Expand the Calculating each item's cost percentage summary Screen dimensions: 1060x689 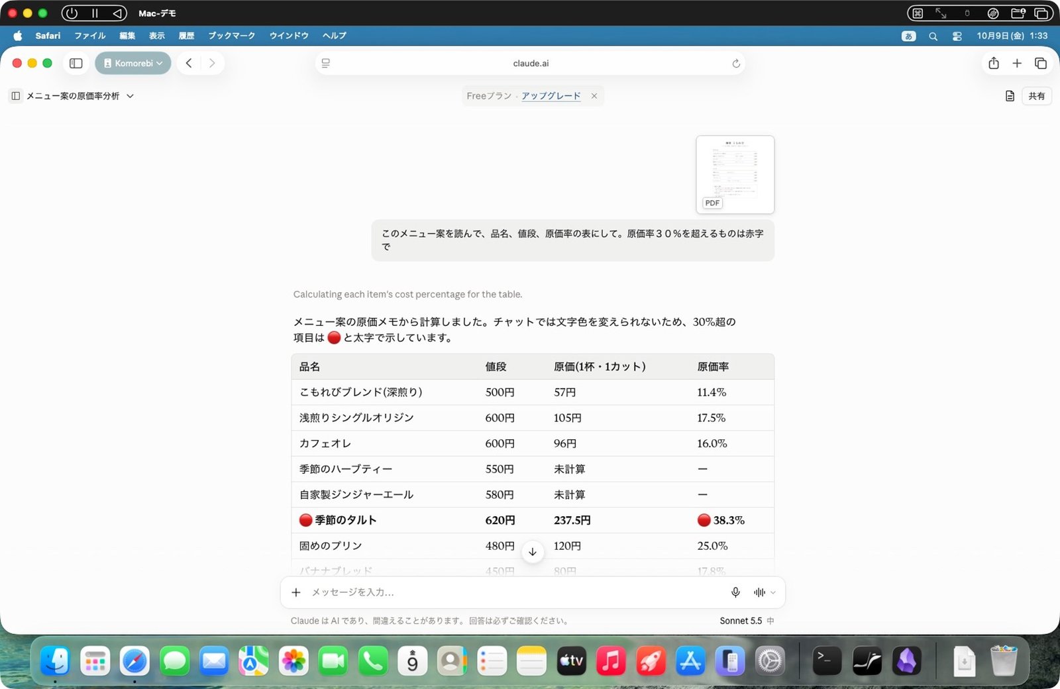407,294
